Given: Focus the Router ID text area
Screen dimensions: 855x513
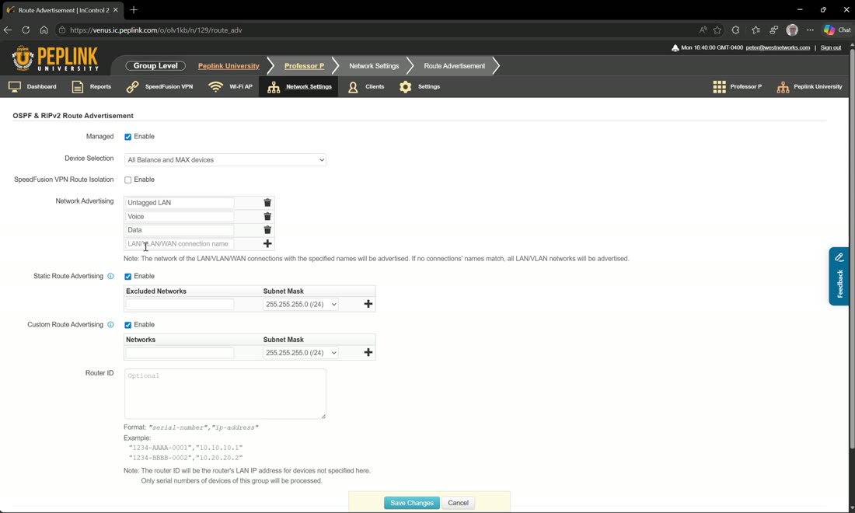Looking at the screenshot, I should pos(225,393).
